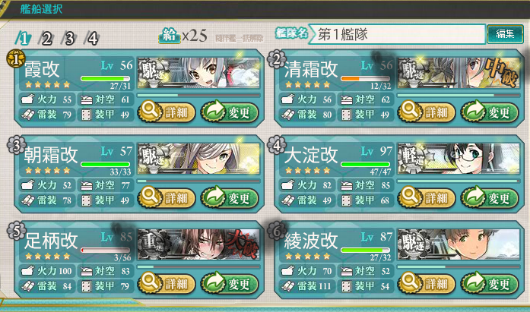This screenshot has height=312, width=530.
Task: Click the resupply 給 icon
Action: (x=170, y=36)
